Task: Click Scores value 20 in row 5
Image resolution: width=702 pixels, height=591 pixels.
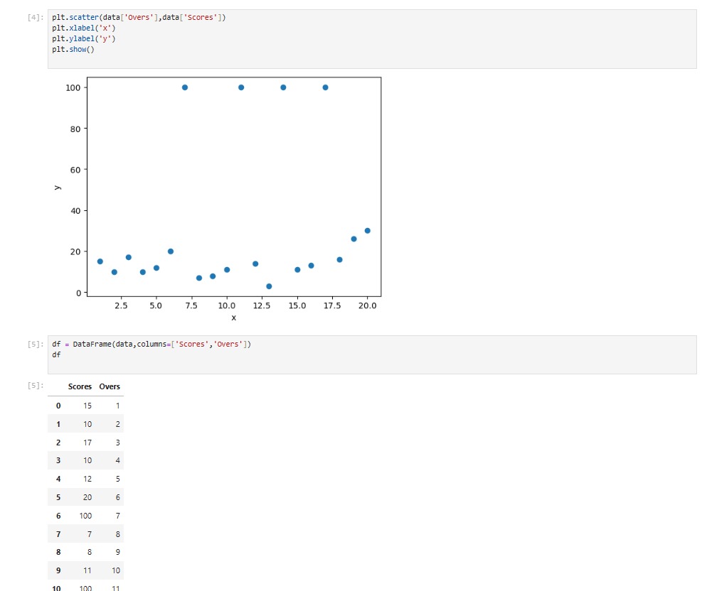Action: [x=87, y=497]
